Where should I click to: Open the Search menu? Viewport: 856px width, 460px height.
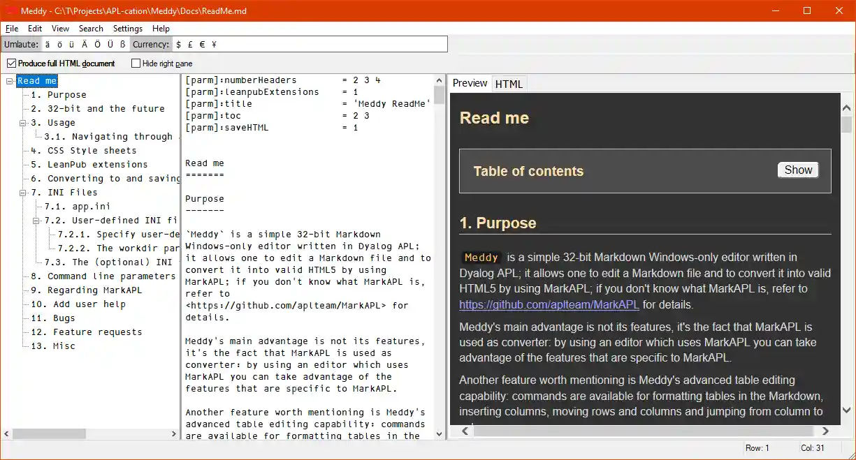(91, 29)
